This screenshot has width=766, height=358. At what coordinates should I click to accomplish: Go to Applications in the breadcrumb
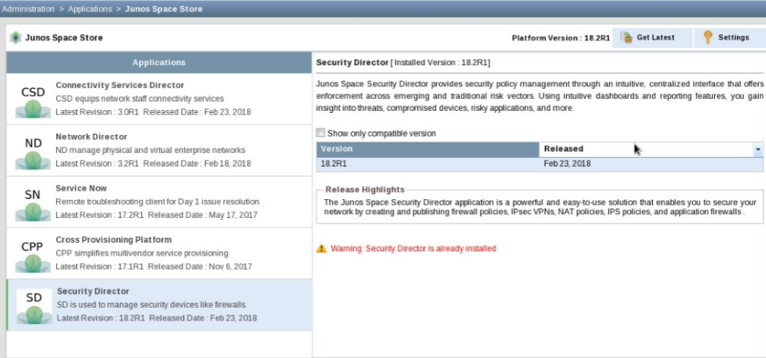[91, 9]
